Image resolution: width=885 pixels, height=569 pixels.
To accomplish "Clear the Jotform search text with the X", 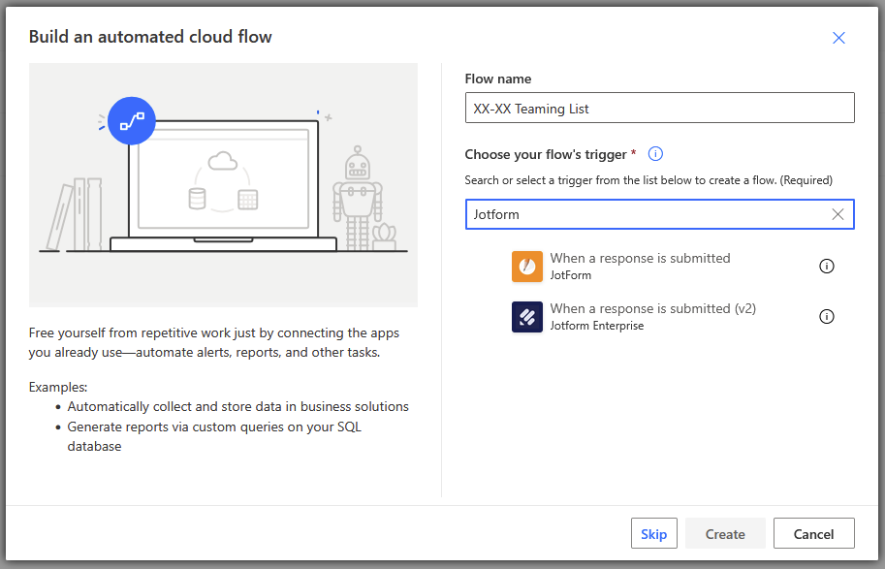I will 838,214.
